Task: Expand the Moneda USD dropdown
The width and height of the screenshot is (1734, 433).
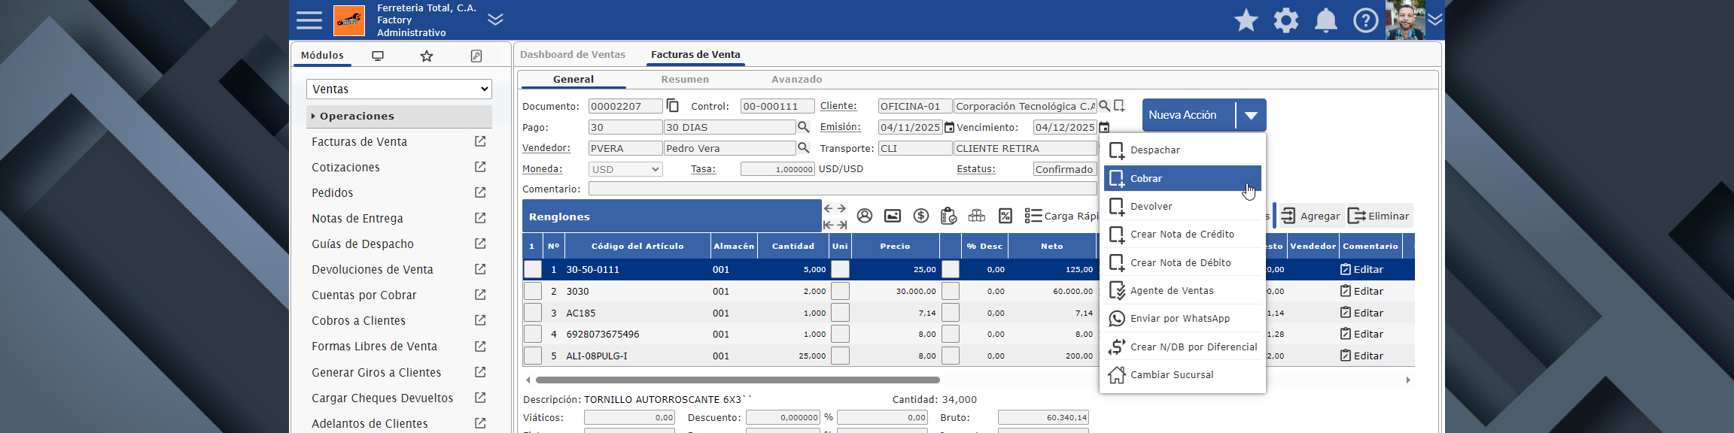Action: click(x=625, y=169)
